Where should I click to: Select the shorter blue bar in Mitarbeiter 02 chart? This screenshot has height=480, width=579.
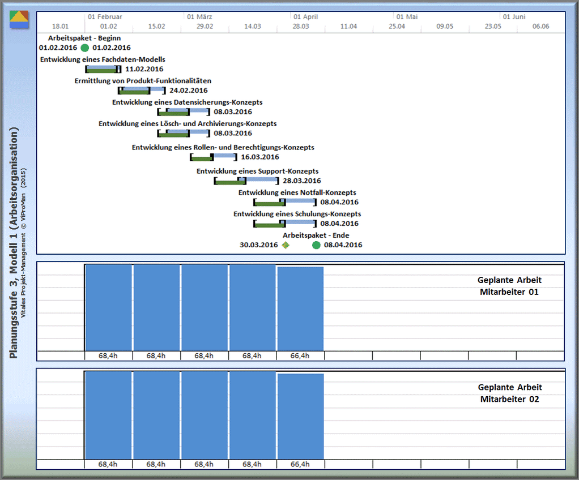point(300,416)
